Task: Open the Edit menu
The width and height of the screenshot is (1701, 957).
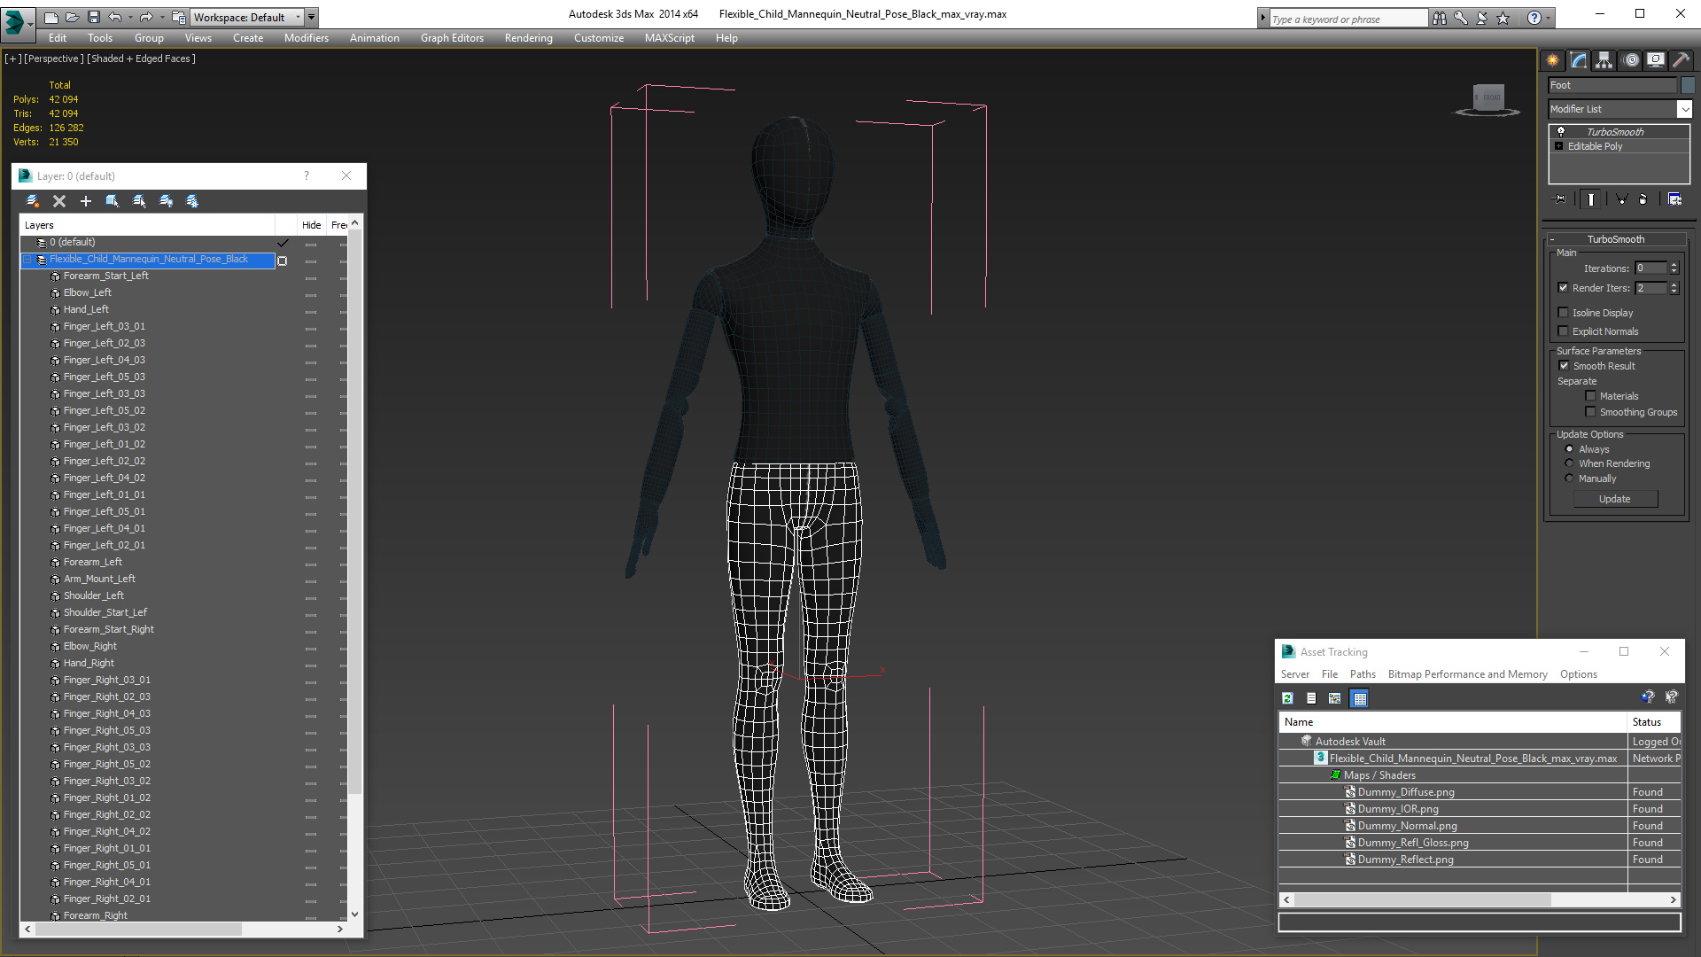Action: (58, 38)
